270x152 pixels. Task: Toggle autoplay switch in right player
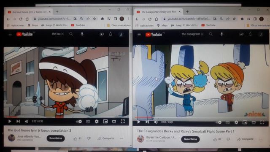219,122
